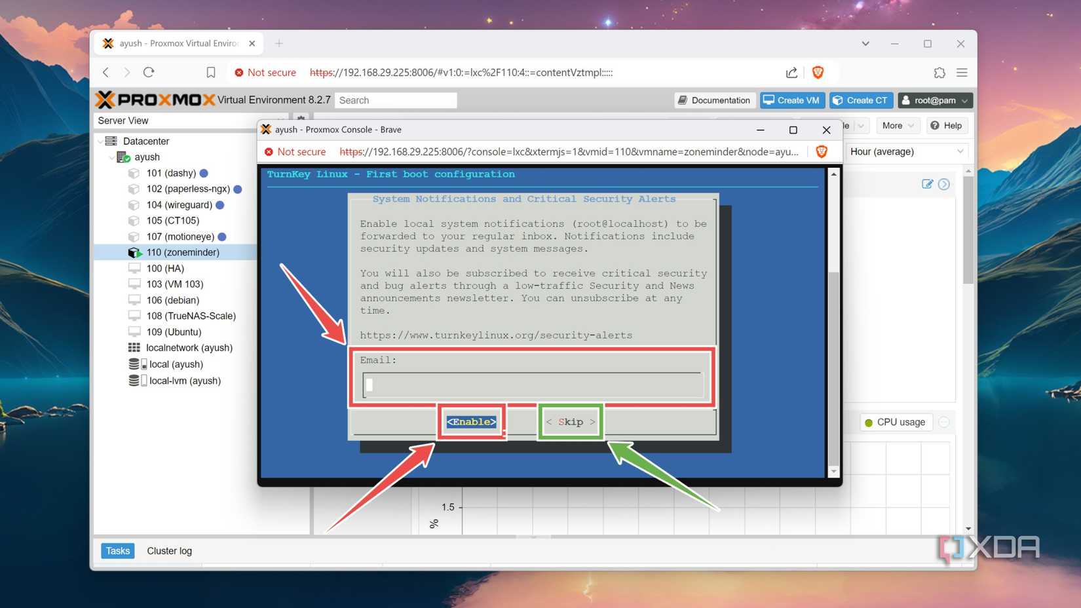Select VM 108 (TrueNAS-Scale)

191,316
